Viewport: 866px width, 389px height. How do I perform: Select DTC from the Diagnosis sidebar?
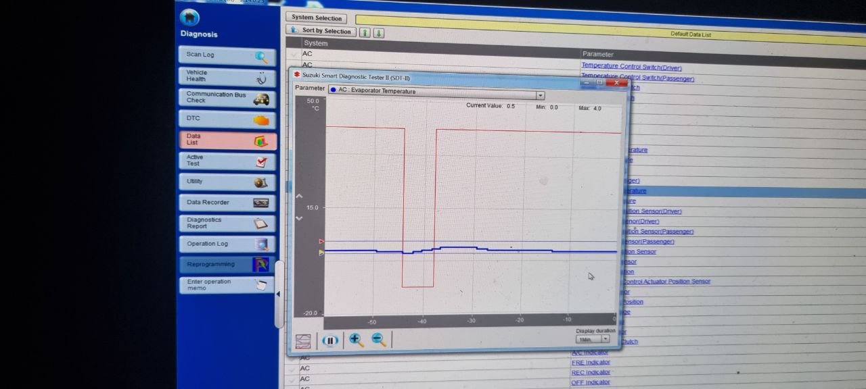227,120
